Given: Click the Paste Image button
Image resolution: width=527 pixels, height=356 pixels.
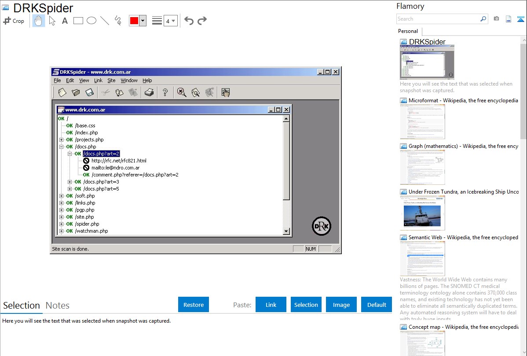Looking at the screenshot, I should pos(341,305).
